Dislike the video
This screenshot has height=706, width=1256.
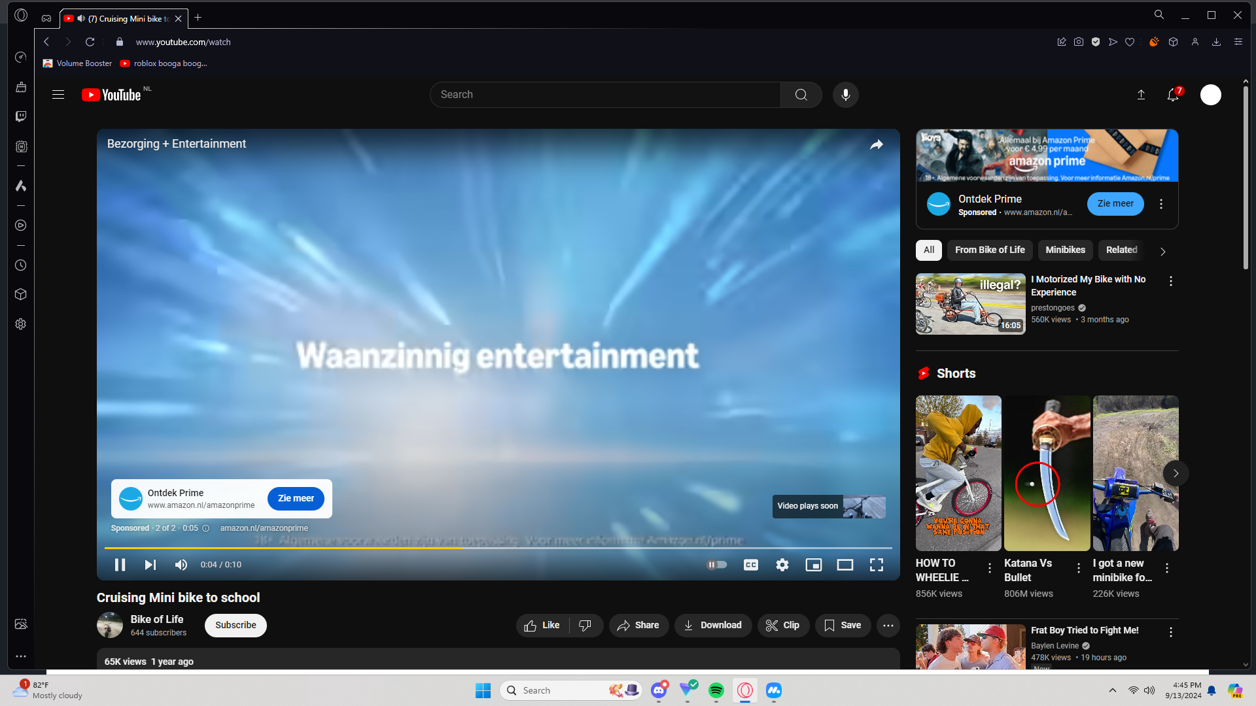point(585,626)
